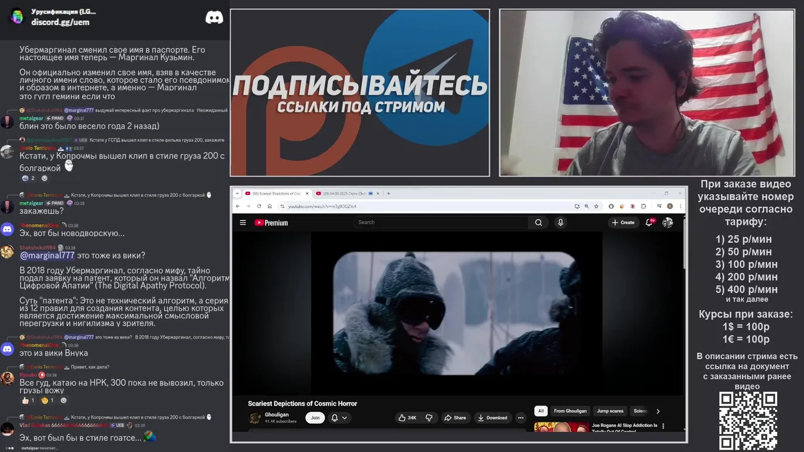Close the Scariest Depictions browser tab
This screenshot has width=804, height=452.
point(307,193)
